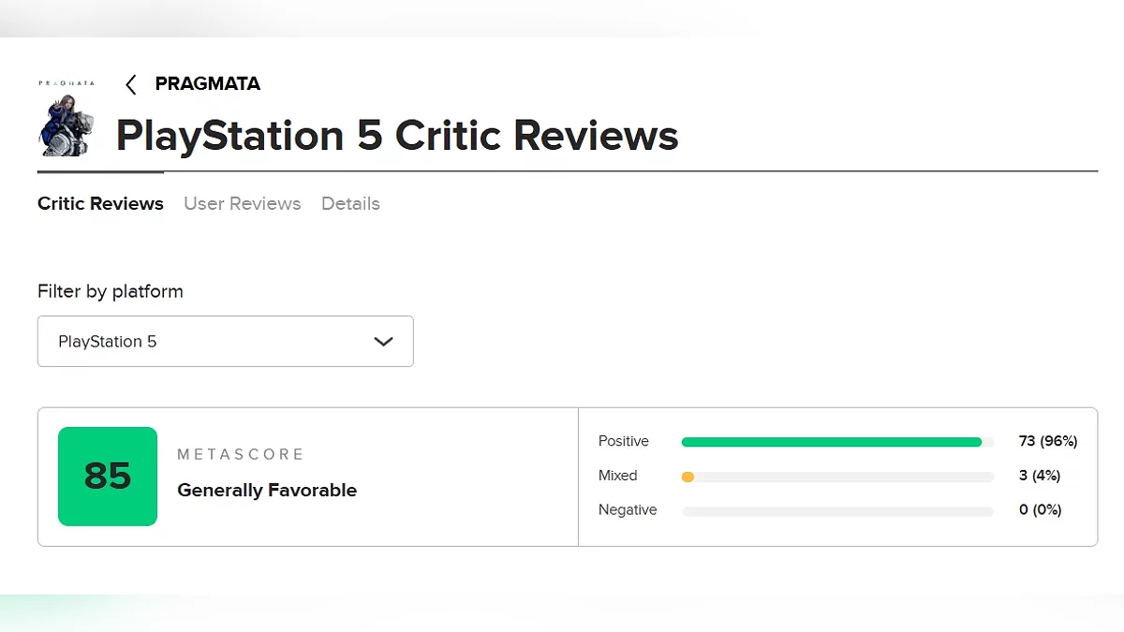The image size is (1124, 632).
Task: Select the green 85 Metascore badge
Action: (x=108, y=477)
